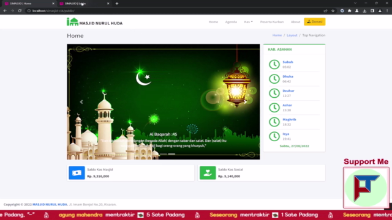Click the Top Navigation breadcrumb text

pyautogui.click(x=314, y=35)
